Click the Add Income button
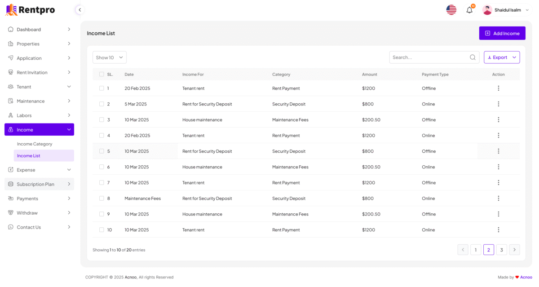Screen dimensions: 539x287 point(502,33)
